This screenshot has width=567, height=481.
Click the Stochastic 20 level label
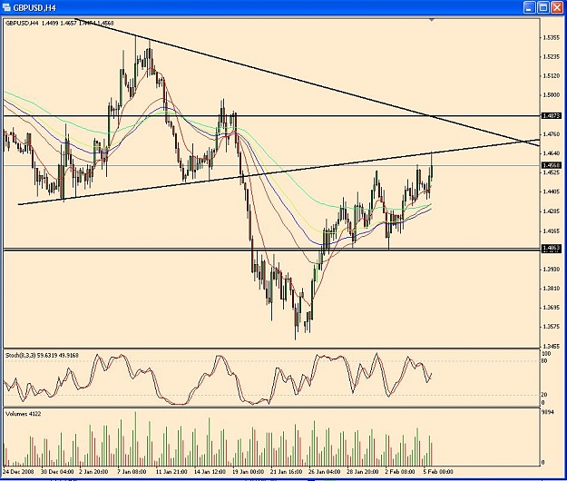pos(545,395)
